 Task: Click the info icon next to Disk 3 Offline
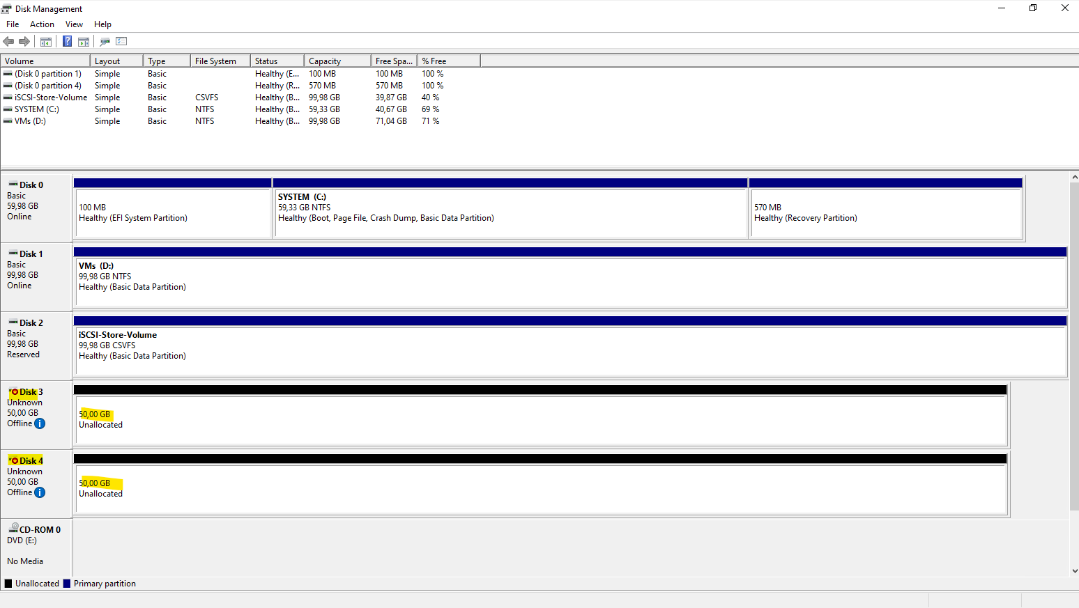[x=40, y=423]
